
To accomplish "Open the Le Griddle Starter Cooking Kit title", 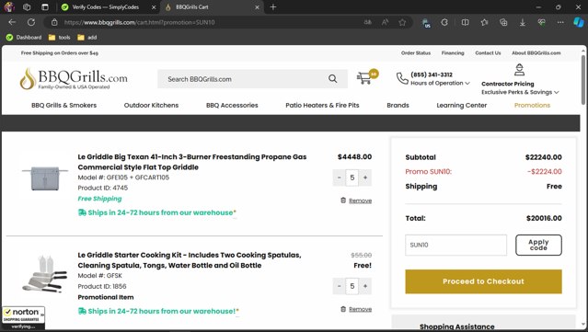I will pyautogui.click(x=190, y=260).
